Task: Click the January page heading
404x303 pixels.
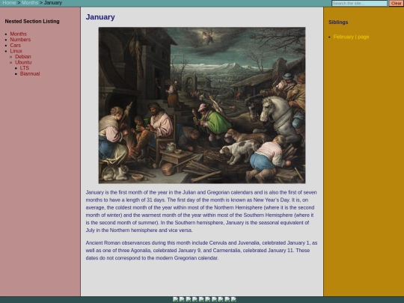Action: tap(100, 17)
